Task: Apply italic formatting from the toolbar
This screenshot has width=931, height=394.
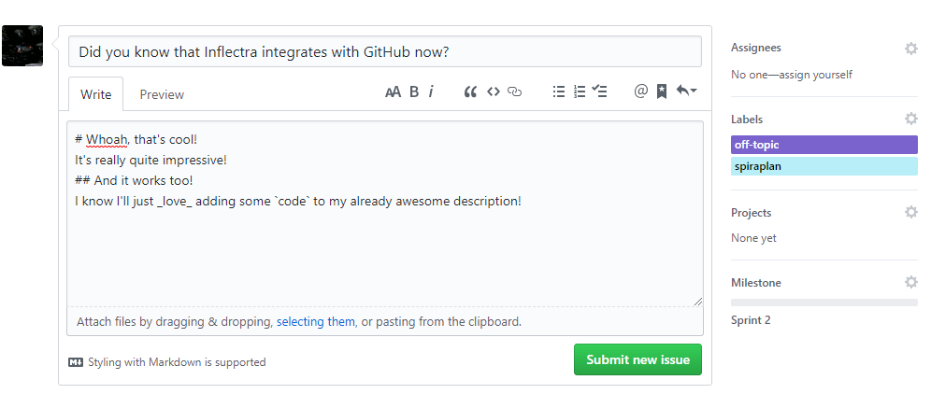Action: [x=431, y=91]
